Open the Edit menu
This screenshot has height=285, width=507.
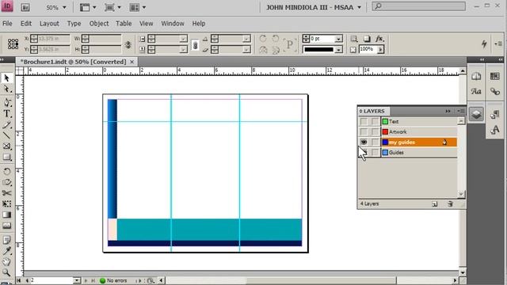pyautogui.click(x=26, y=24)
